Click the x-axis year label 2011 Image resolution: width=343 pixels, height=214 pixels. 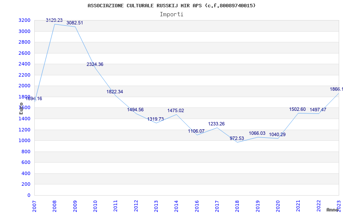[x=115, y=206]
